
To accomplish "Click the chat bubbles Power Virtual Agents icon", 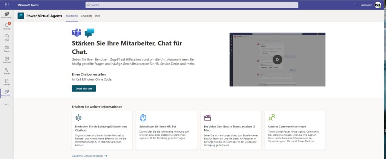I will pos(89,33).
